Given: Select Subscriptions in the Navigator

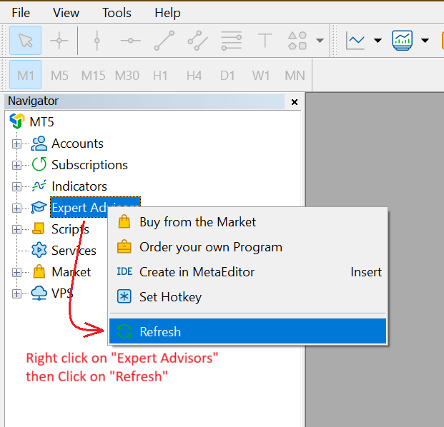Looking at the screenshot, I should coord(89,165).
